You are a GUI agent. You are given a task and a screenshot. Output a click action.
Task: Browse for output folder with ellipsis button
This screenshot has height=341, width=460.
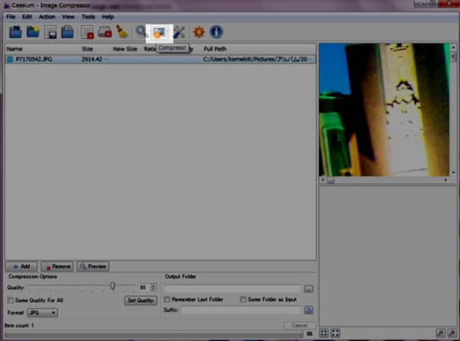pyautogui.click(x=308, y=288)
